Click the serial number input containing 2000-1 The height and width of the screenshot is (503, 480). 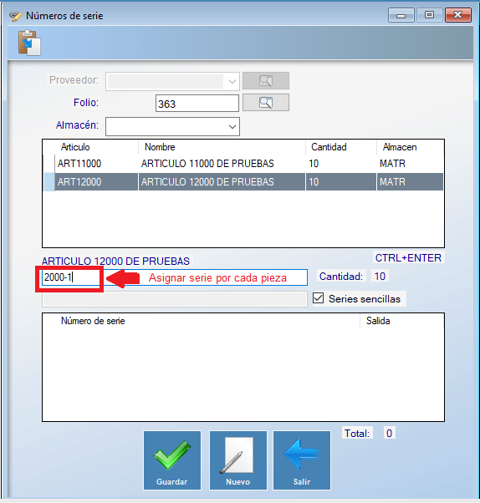70,277
